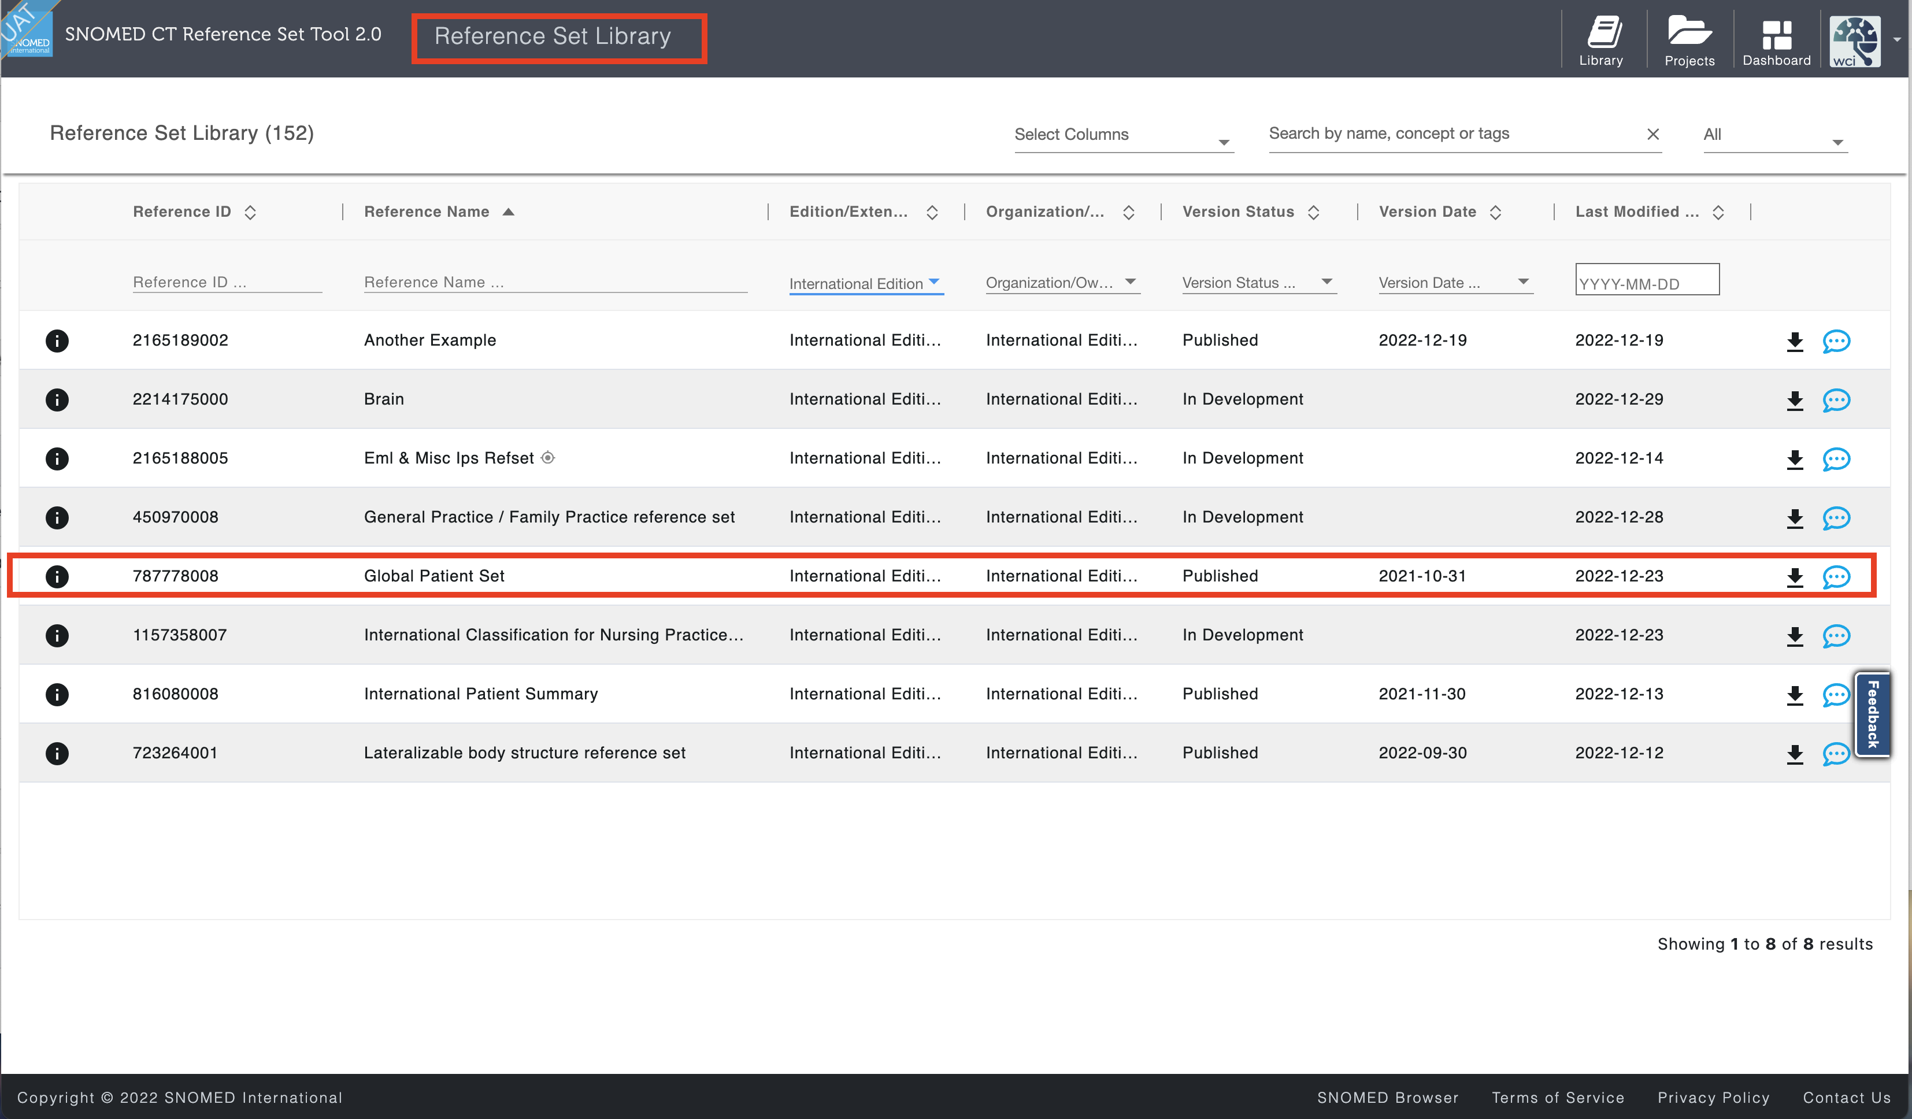The image size is (1912, 1119).
Task: Show info for International Classification for Nursing row
Action: [57, 635]
